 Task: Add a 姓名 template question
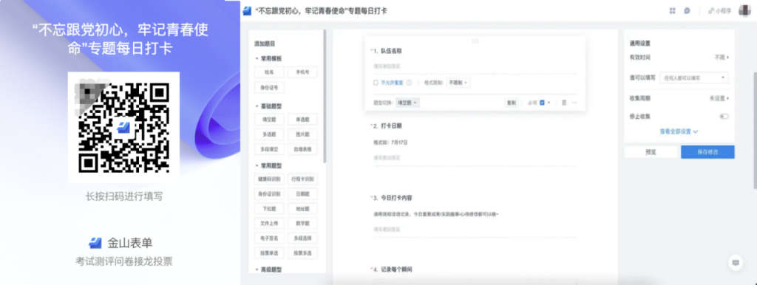(269, 72)
